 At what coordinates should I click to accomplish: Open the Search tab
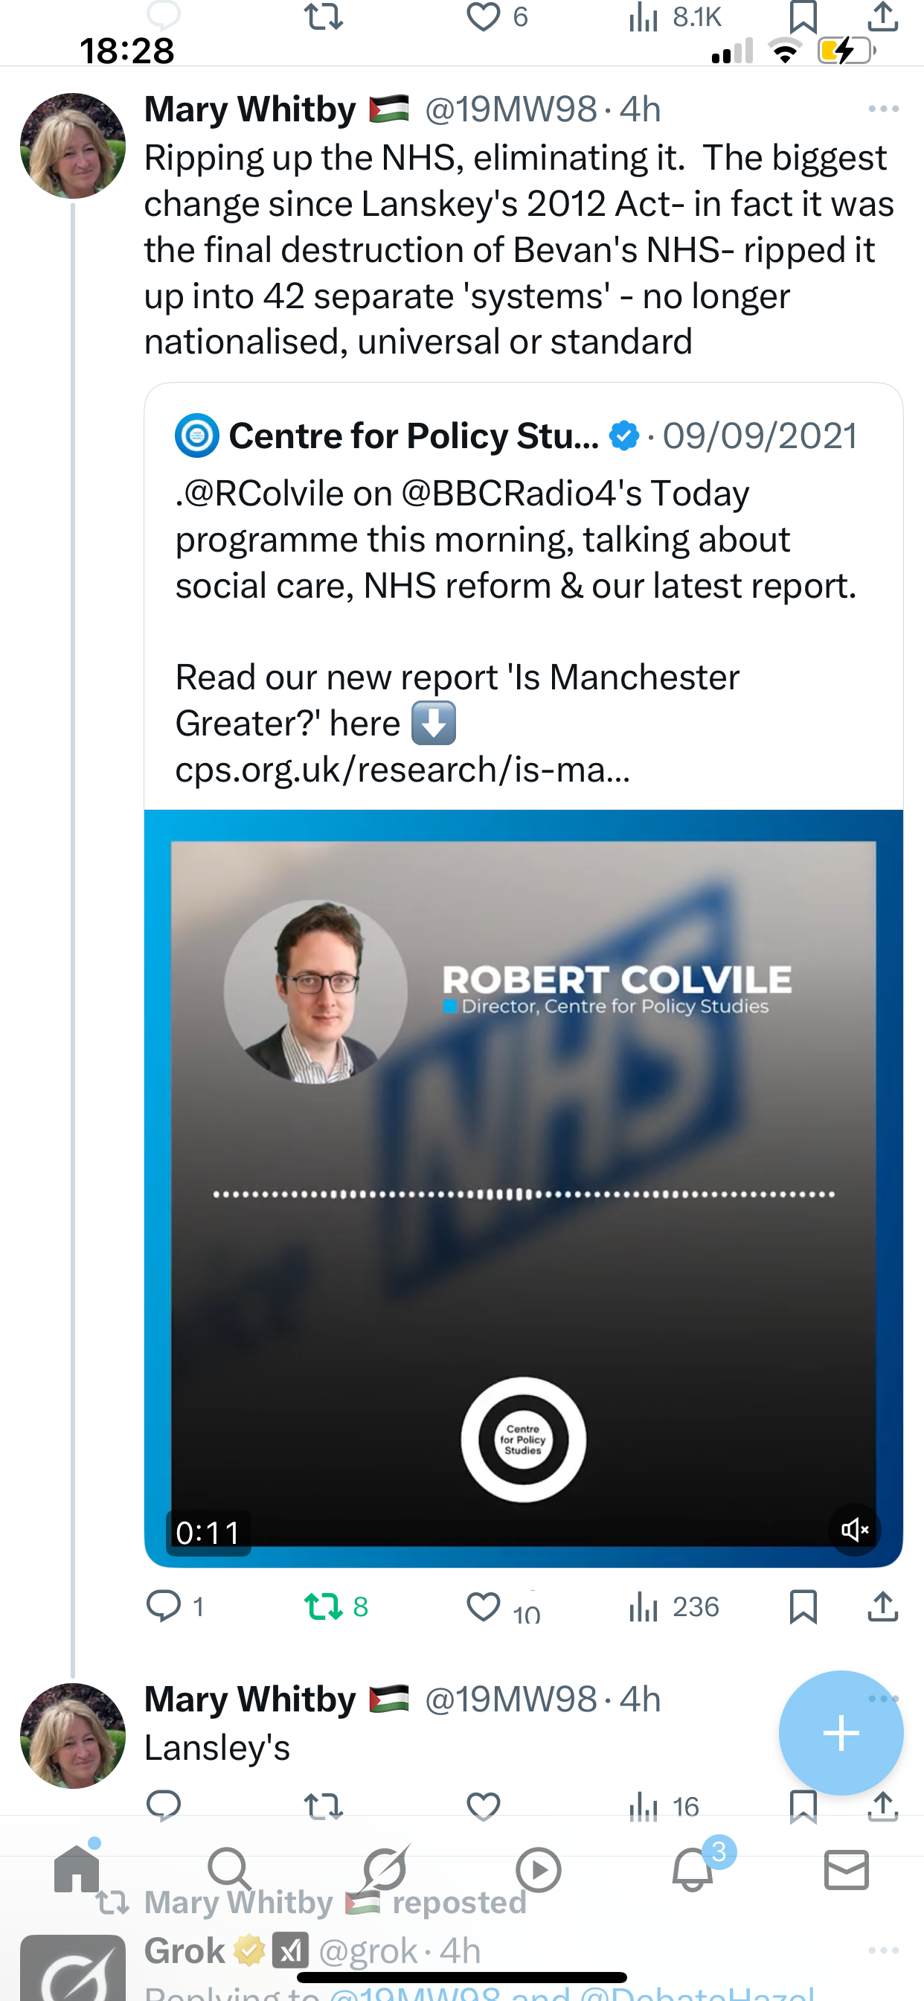point(230,1871)
